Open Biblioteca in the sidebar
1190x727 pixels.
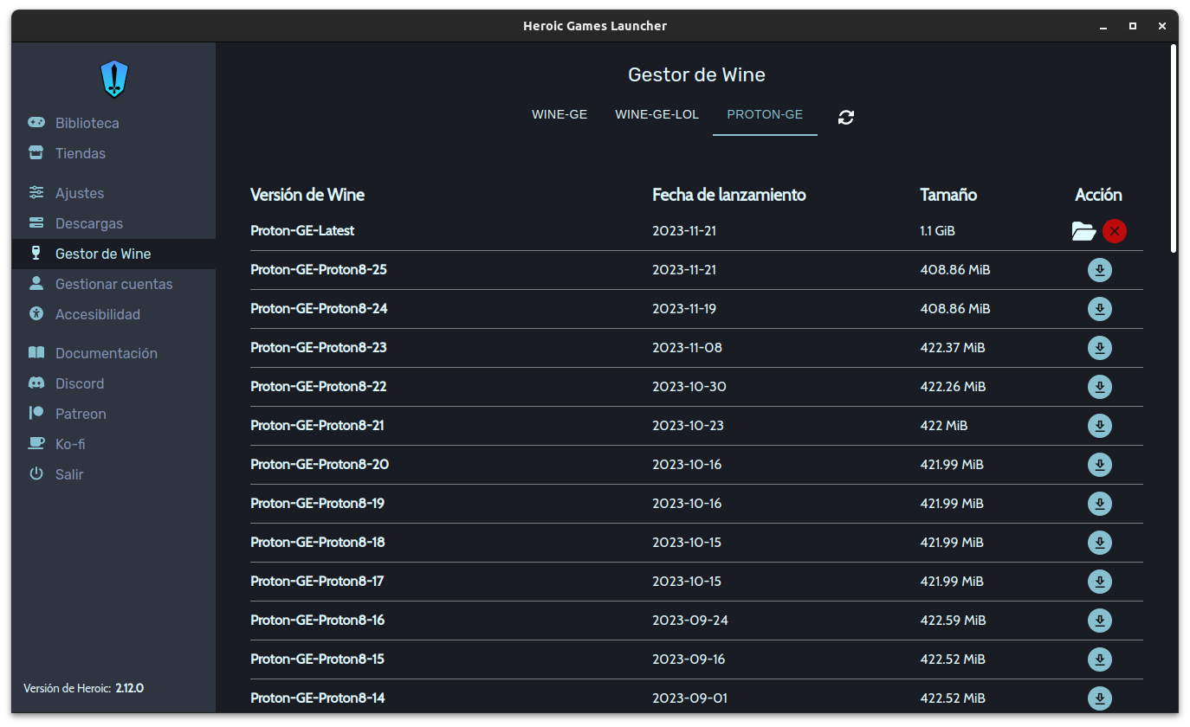click(x=87, y=123)
